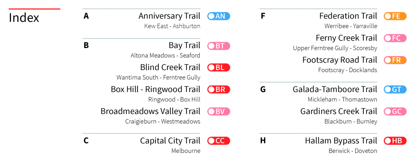This screenshot has height=158, width=419.
Task: Click the Index heading
Action: (x=24, y=18)
